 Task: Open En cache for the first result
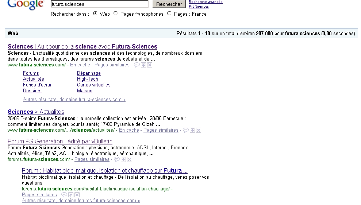(80, 65)
